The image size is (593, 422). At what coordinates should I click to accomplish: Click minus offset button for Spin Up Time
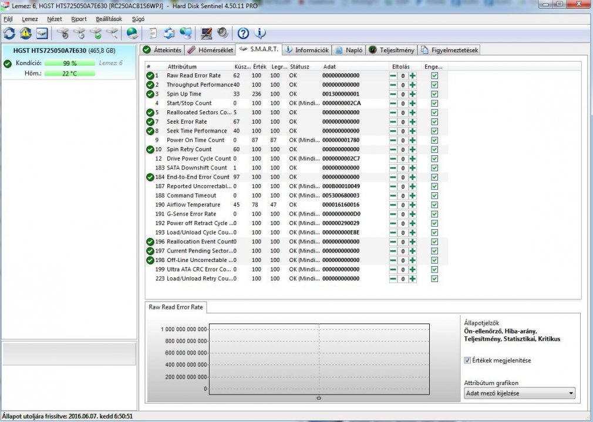[393, 94]
